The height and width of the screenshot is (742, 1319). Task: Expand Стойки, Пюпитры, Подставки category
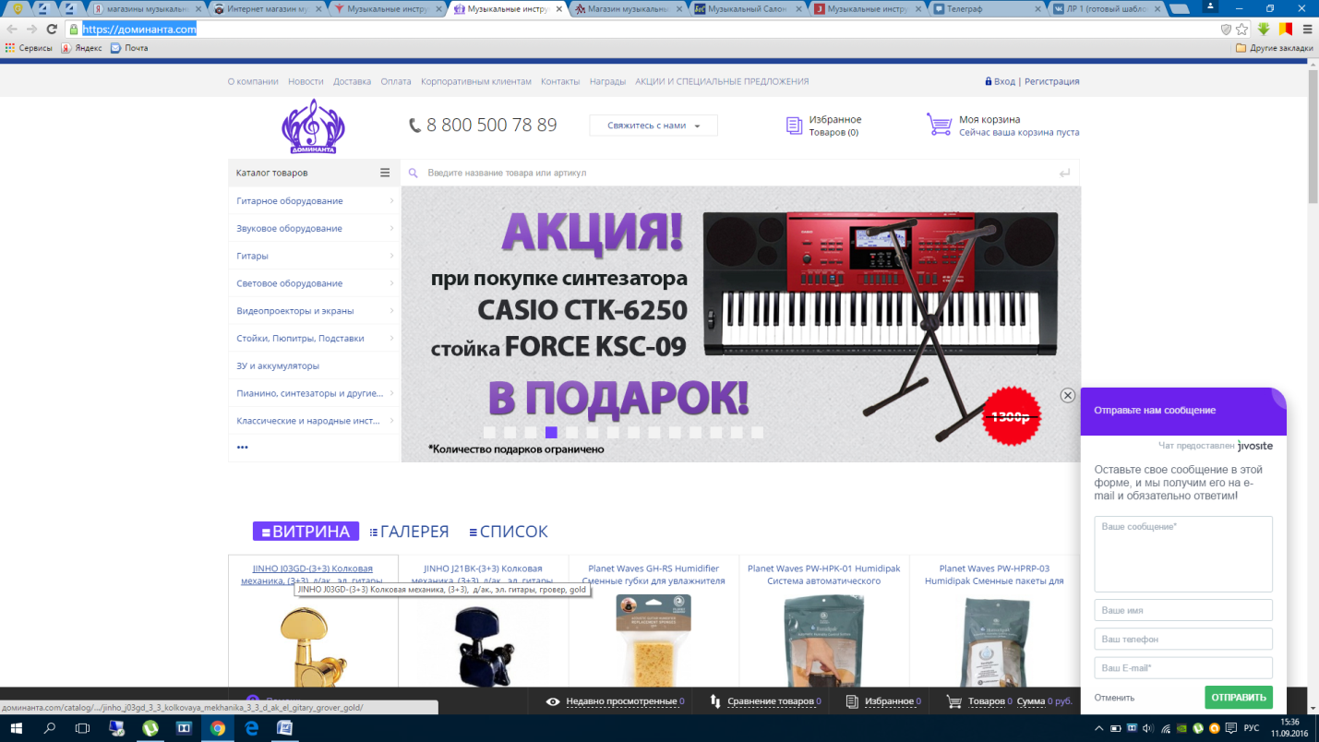[314, 339]
